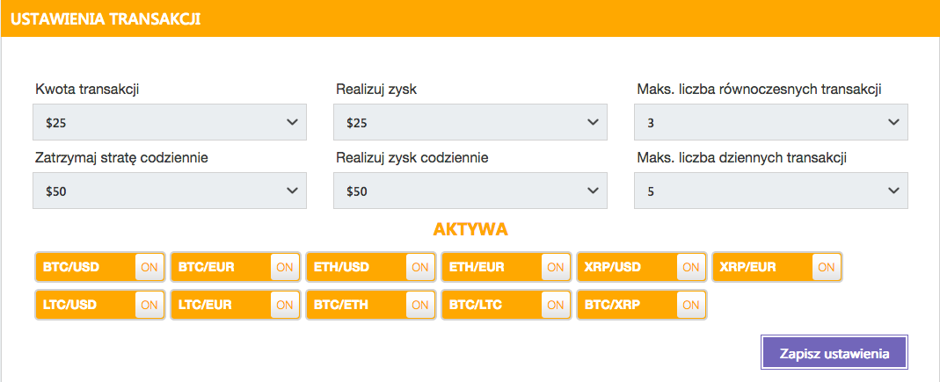Toggle the BTC/USD trading pair switch

pyautogui.click(x=149, y=267)
